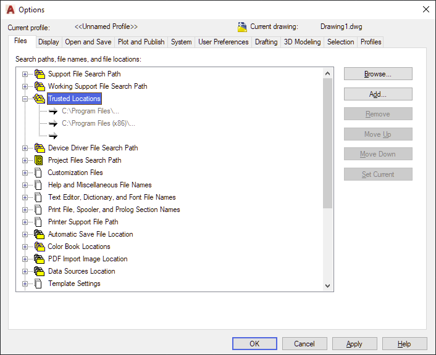Image resolution: width=436 pixels, height=355 pixels.
Task: Click the Add... button
Action: [378, 94]
